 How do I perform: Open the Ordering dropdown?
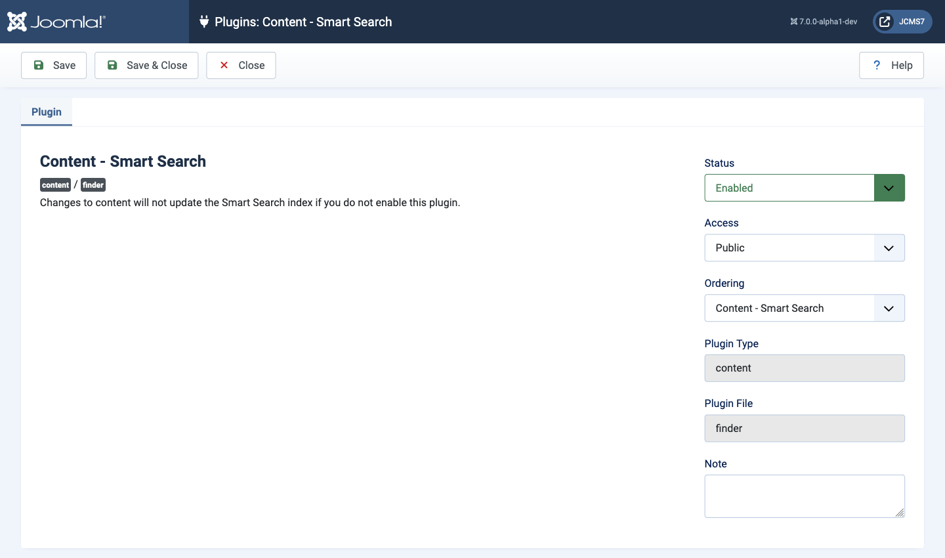pyautogui.click(x=805, y=308)
